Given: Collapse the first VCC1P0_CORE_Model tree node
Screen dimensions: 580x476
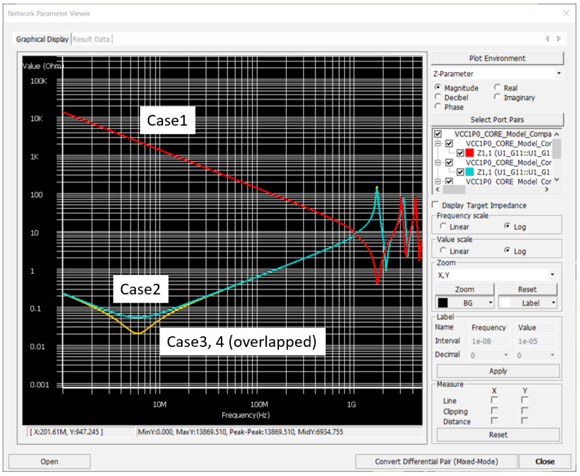Looking at the screenshot, I should tap(439, 143).
